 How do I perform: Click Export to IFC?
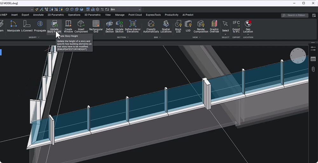[x=236, y=26]
